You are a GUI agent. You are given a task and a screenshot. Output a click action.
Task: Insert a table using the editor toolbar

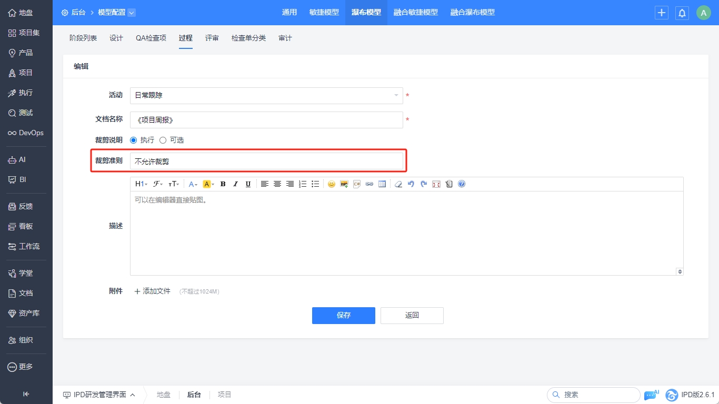click(382, 184)
